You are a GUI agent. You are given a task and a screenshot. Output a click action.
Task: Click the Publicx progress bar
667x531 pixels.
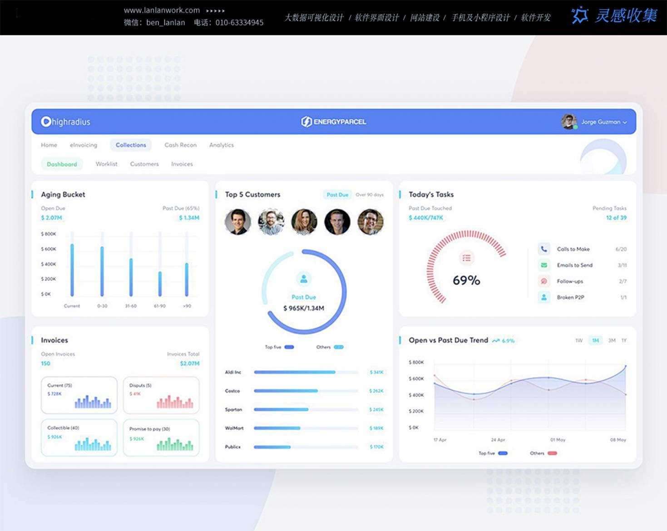click(x=306, y=447)
